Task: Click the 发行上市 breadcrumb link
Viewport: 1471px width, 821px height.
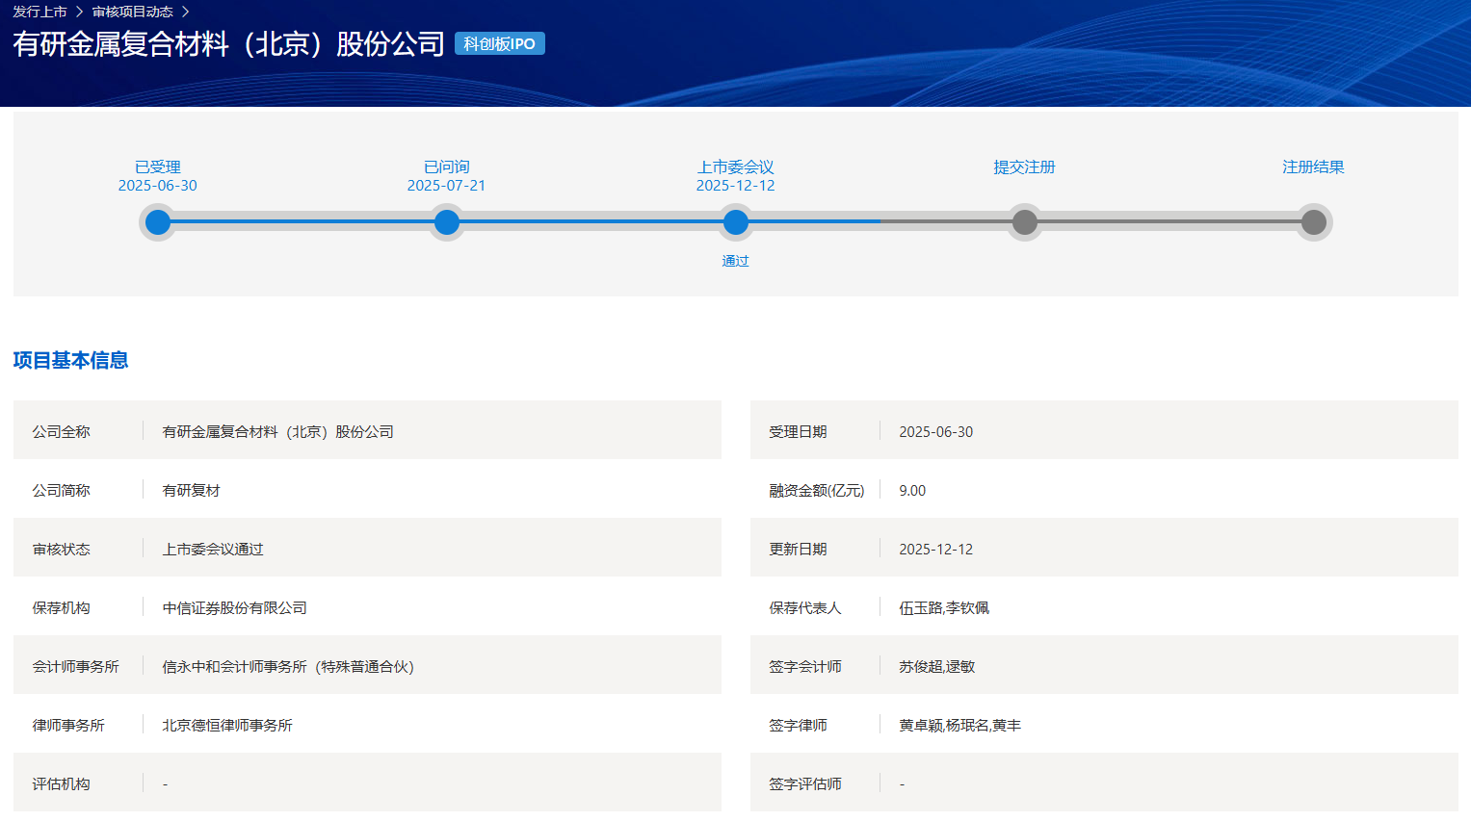Action: point(39,12)
